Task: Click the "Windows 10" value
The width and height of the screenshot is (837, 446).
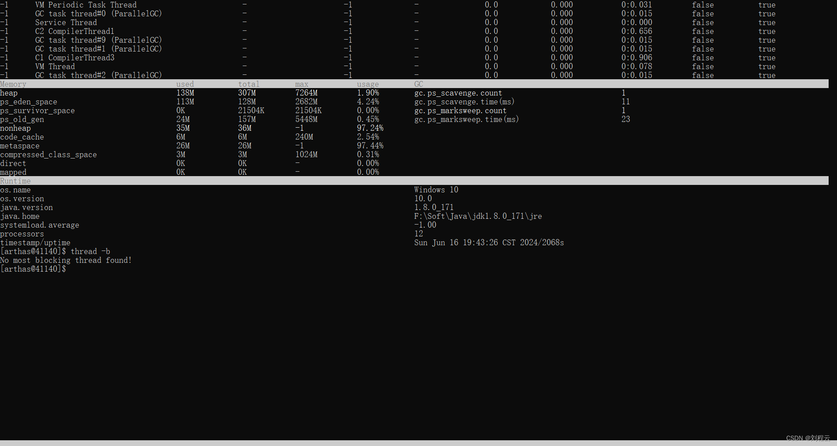Action: (x=436, y=190)
